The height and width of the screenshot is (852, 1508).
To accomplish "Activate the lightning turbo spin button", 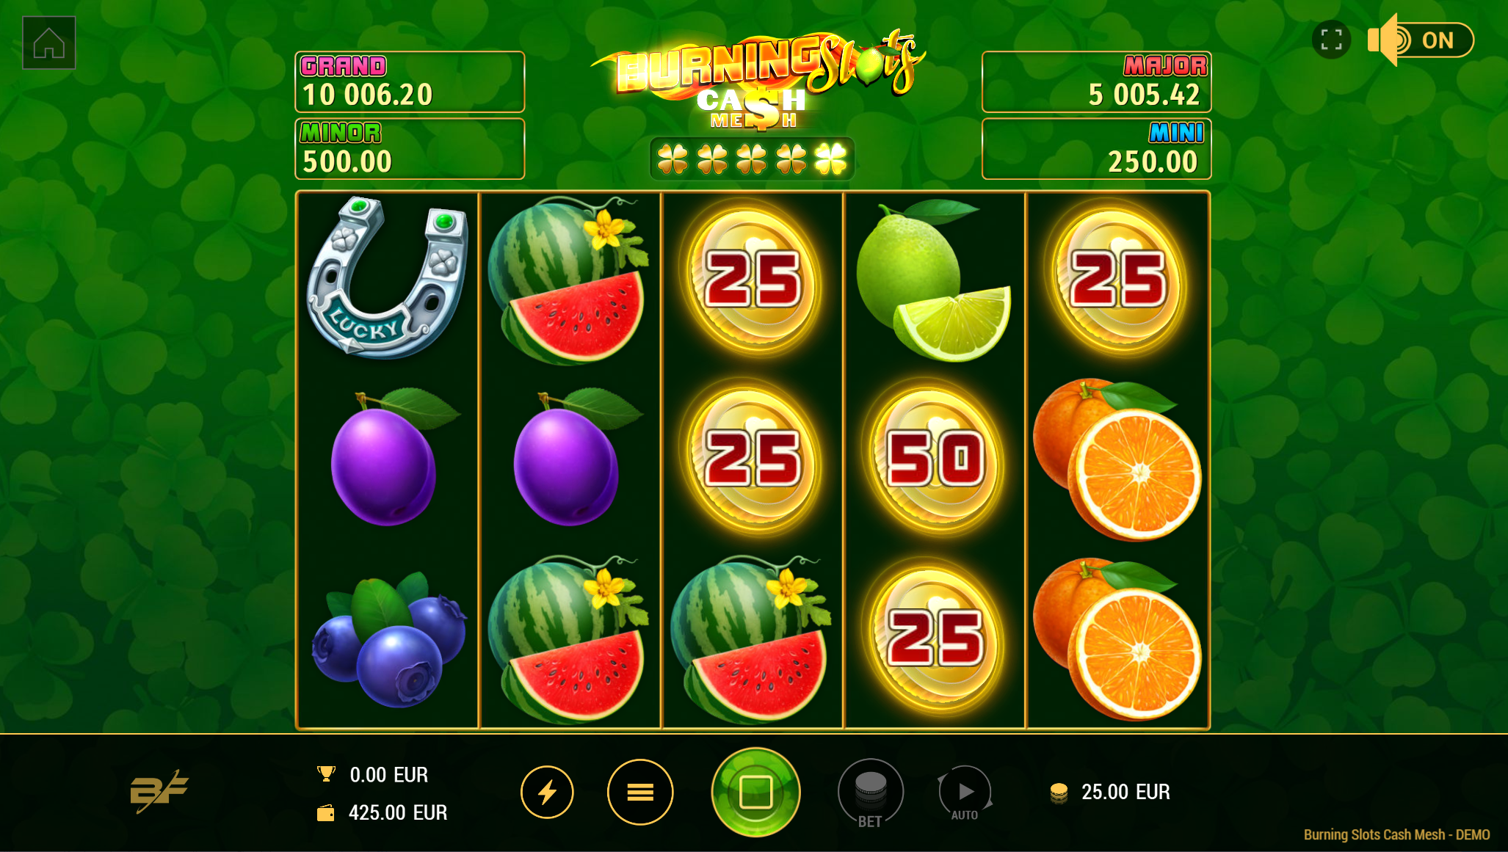I will tap(547, 792).
